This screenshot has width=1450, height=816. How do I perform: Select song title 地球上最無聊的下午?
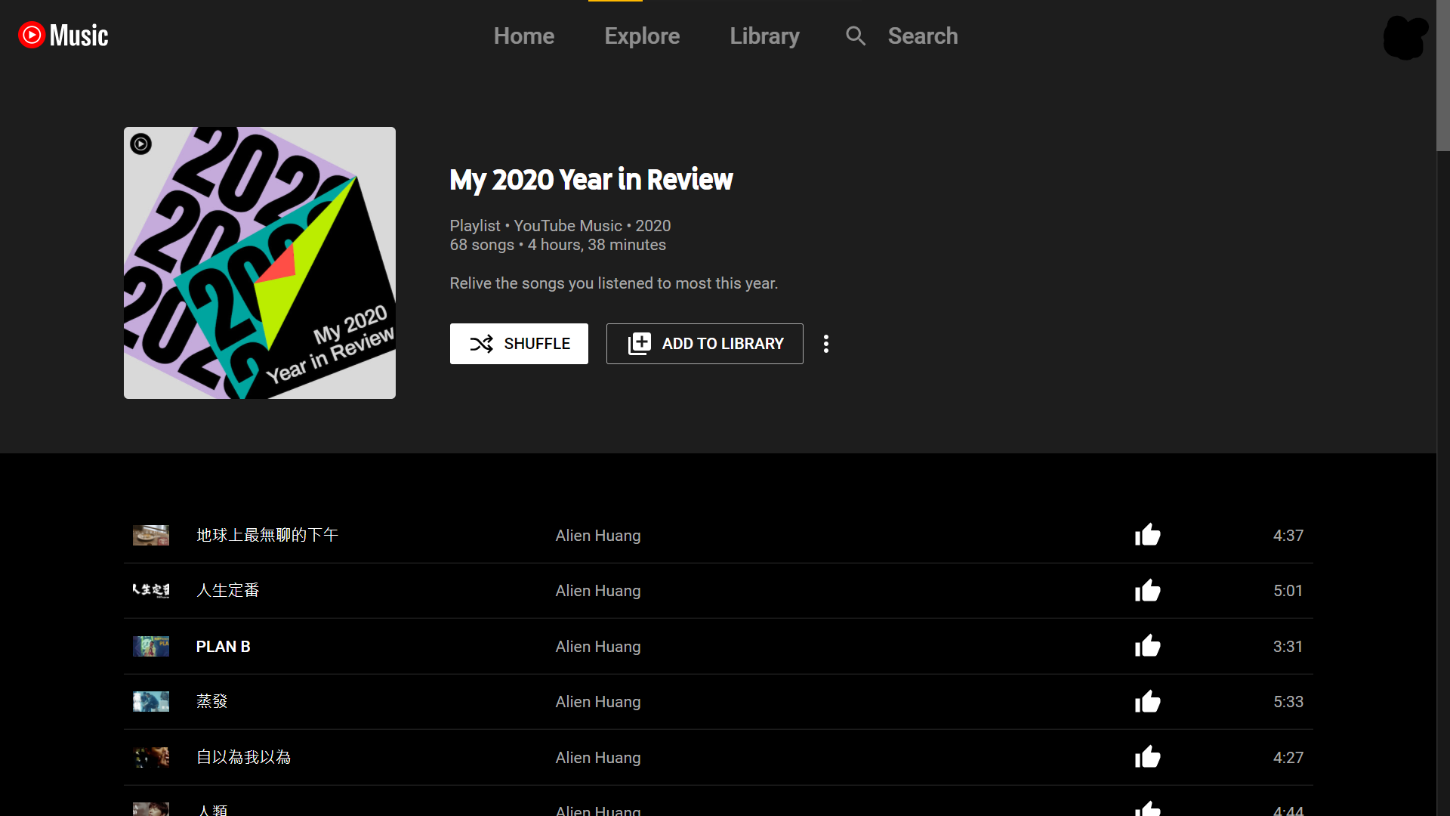[267, 535]
